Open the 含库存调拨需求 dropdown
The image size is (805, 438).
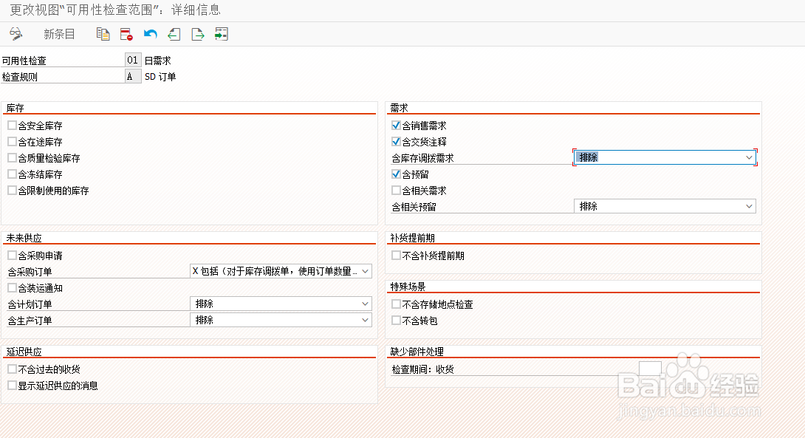coord(665,157)
